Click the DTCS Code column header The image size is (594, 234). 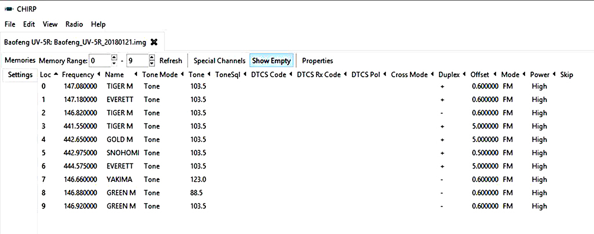pyautogui.click(x=271, y=75)
